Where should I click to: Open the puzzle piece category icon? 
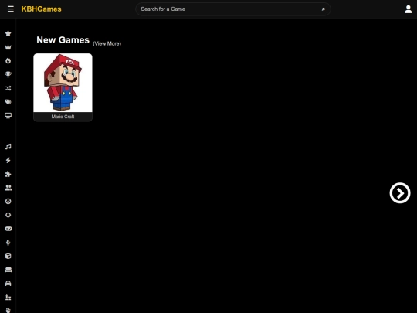(x=8, y=174)
